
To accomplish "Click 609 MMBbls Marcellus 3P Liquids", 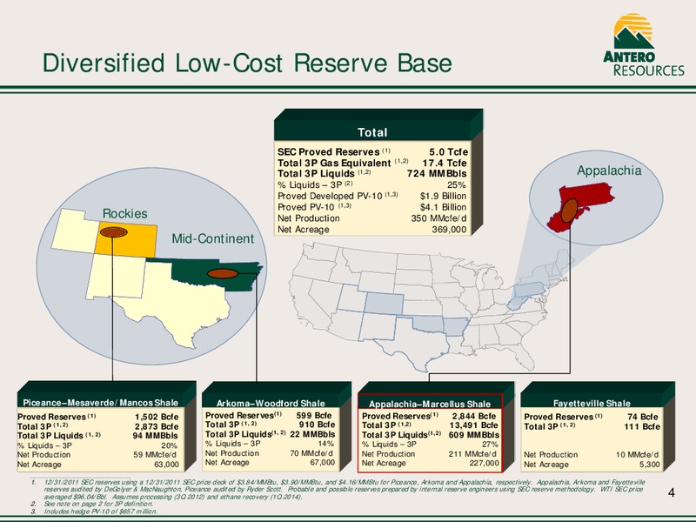I will [473, 435].
